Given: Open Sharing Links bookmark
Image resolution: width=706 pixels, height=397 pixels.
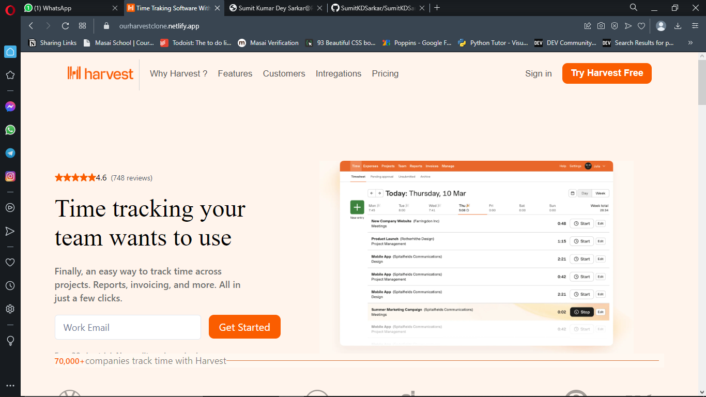Looking at the screenshot, I should (53, 43).
